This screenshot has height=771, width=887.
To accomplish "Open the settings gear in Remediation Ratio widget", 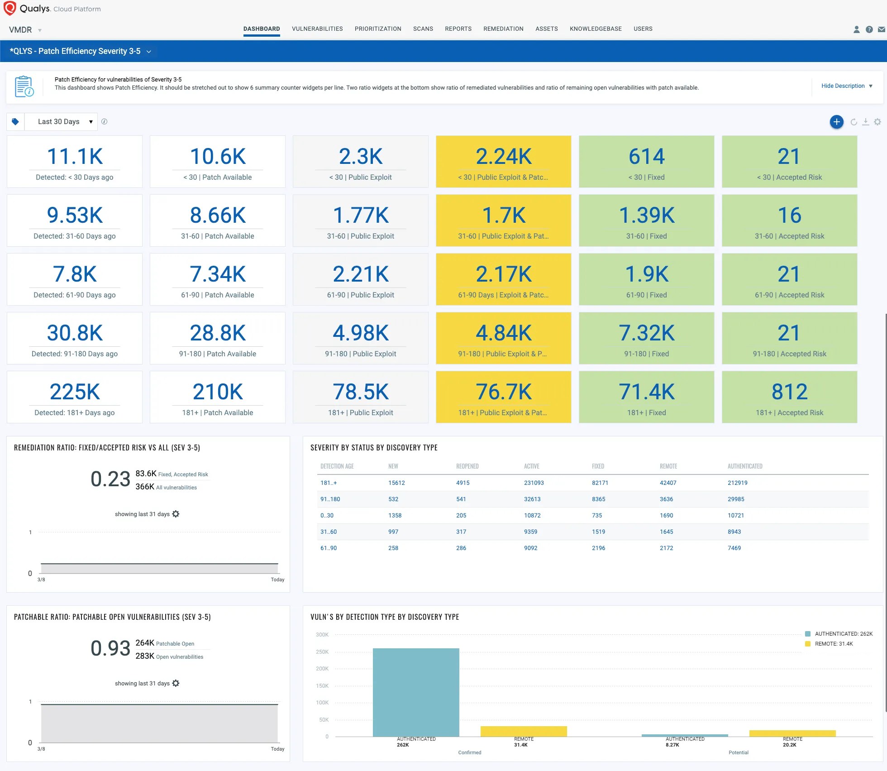I will (x=176, y=514).
